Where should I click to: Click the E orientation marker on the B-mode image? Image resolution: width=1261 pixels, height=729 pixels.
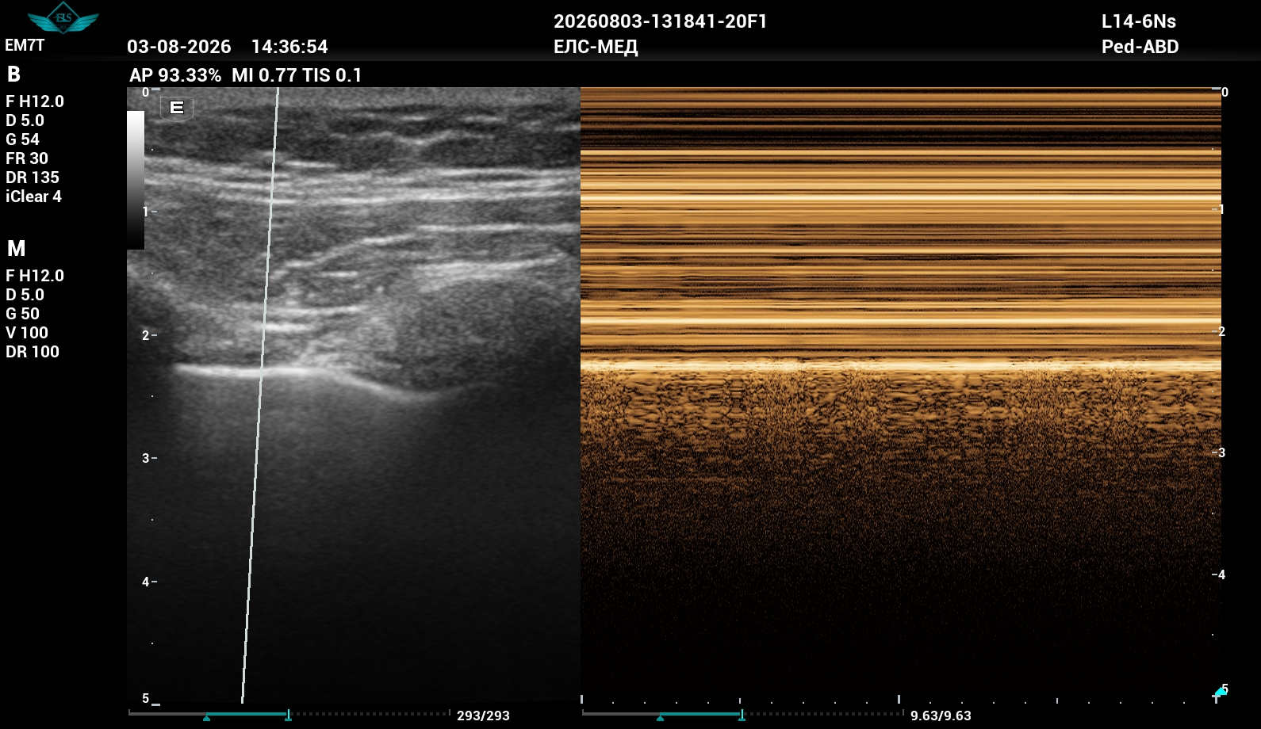[177, 108]
